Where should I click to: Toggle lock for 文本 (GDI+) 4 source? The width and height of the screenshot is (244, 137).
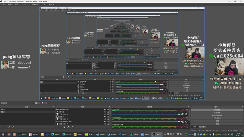click(x=108, y=124)
